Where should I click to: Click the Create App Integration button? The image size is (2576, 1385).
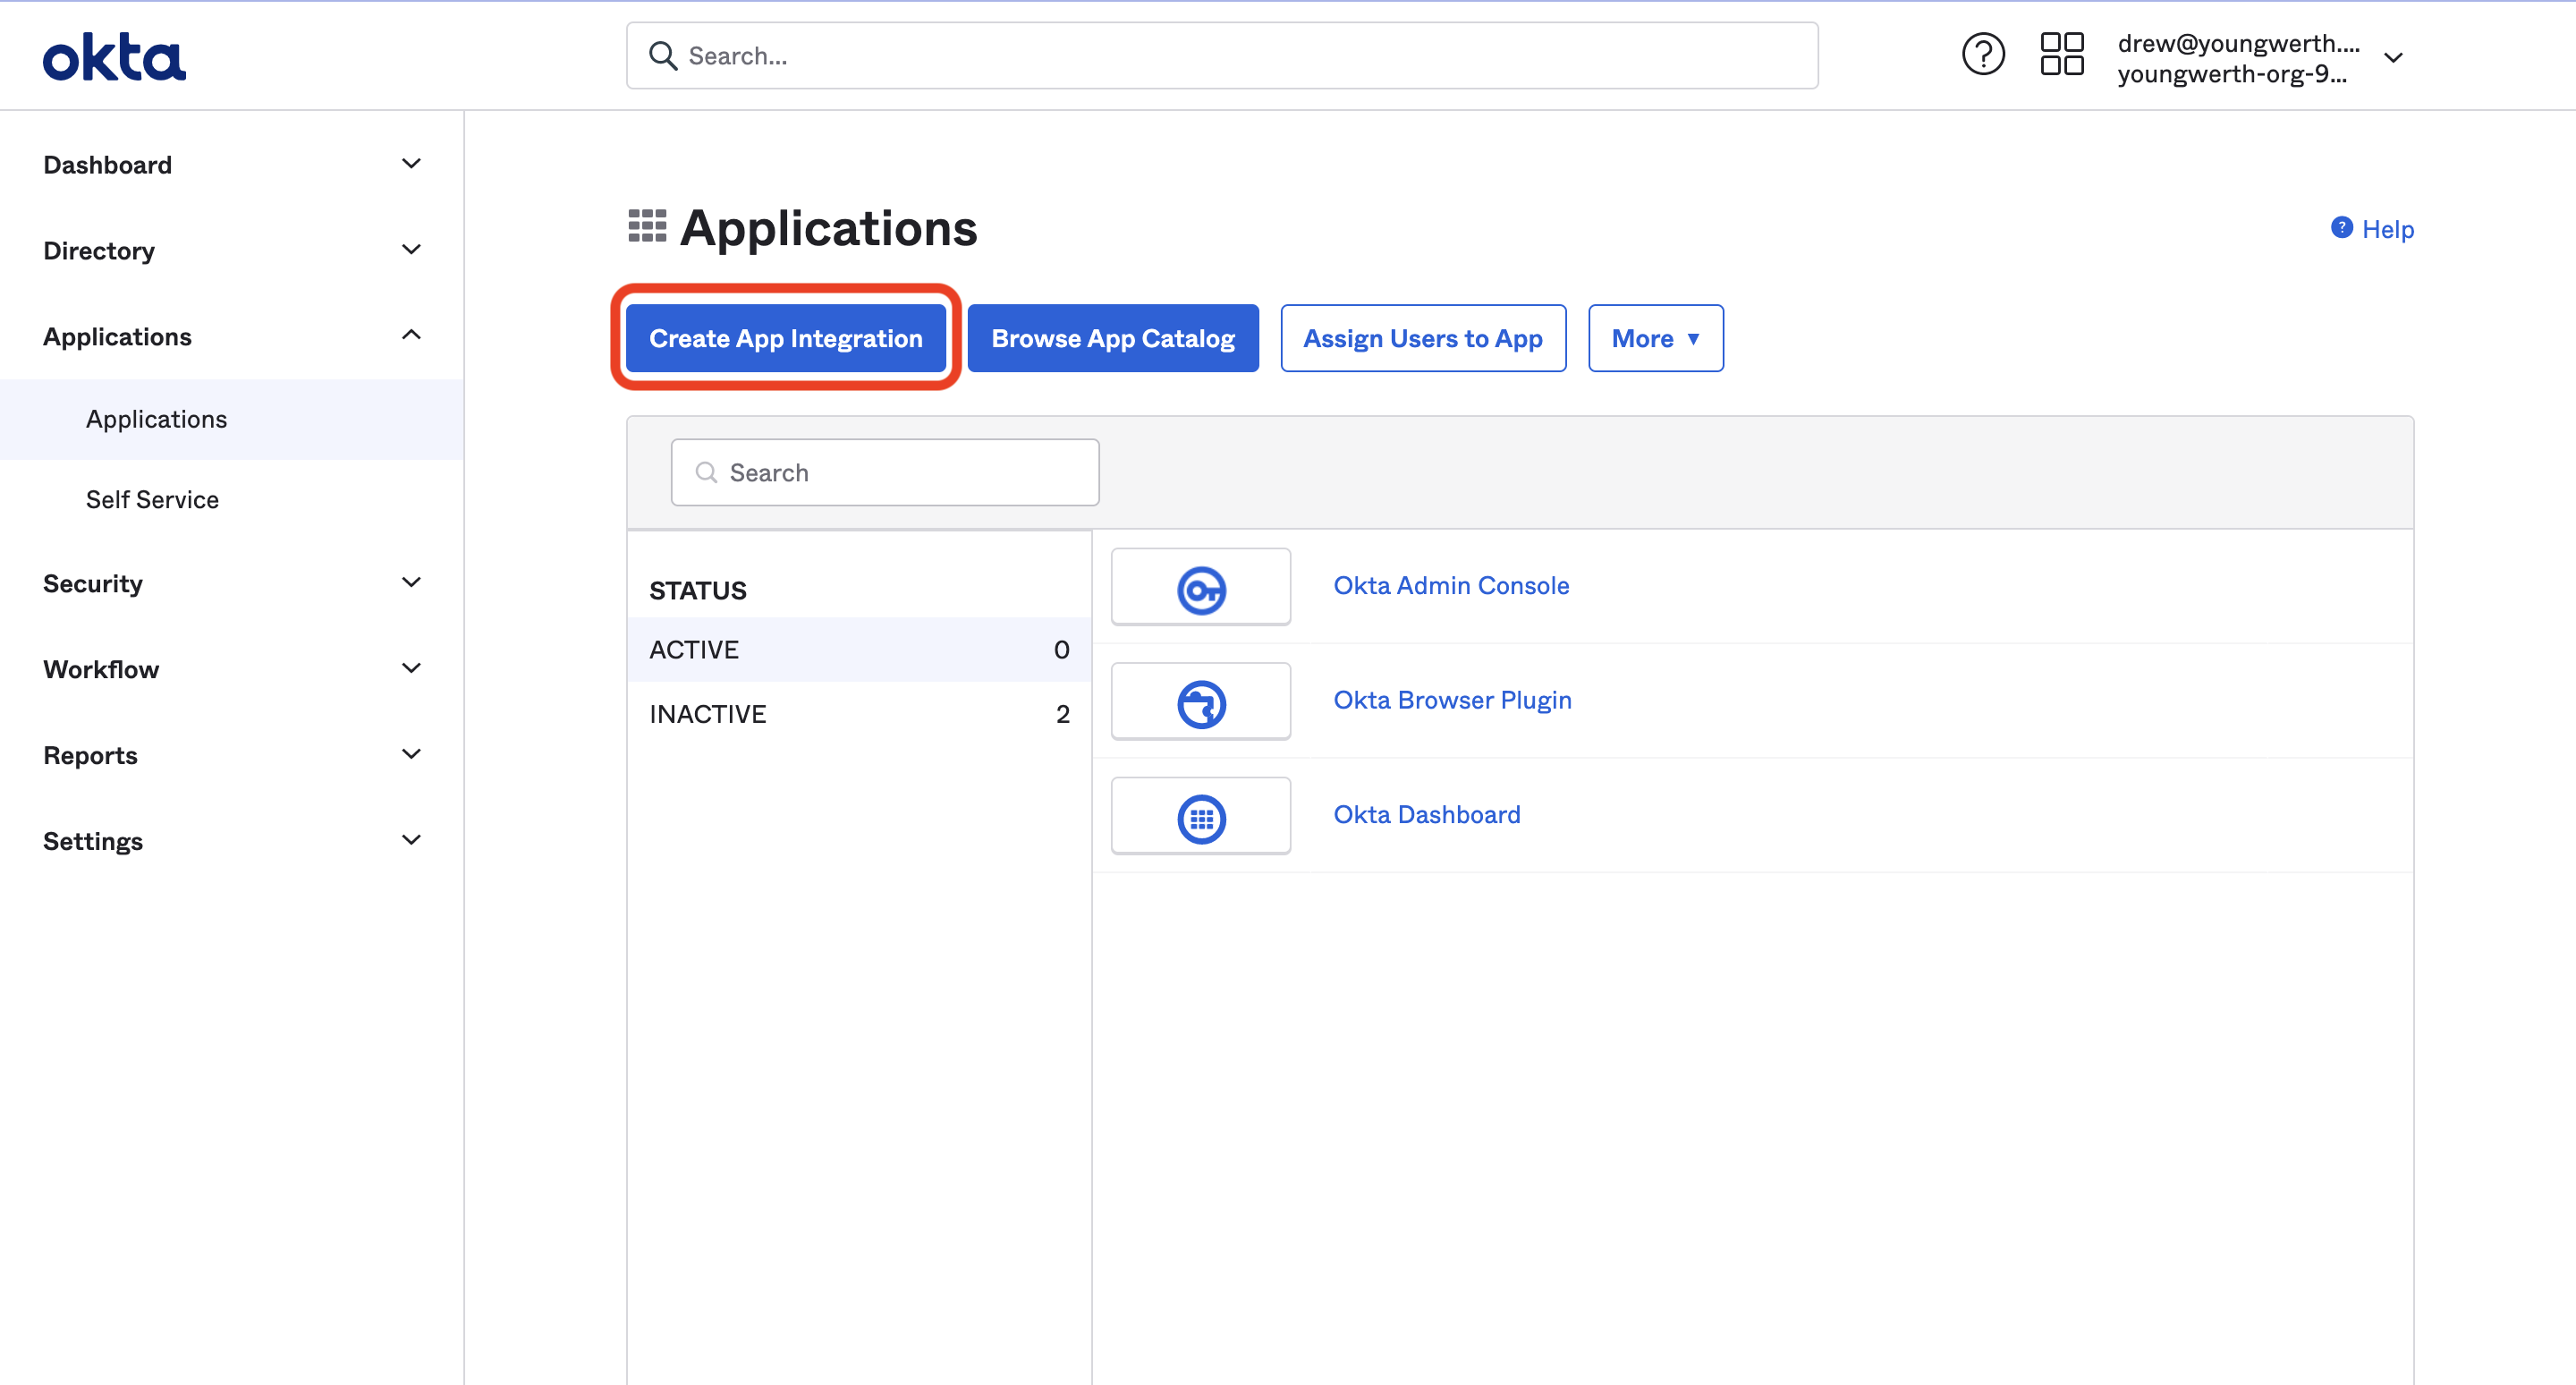tap(786, 338)
